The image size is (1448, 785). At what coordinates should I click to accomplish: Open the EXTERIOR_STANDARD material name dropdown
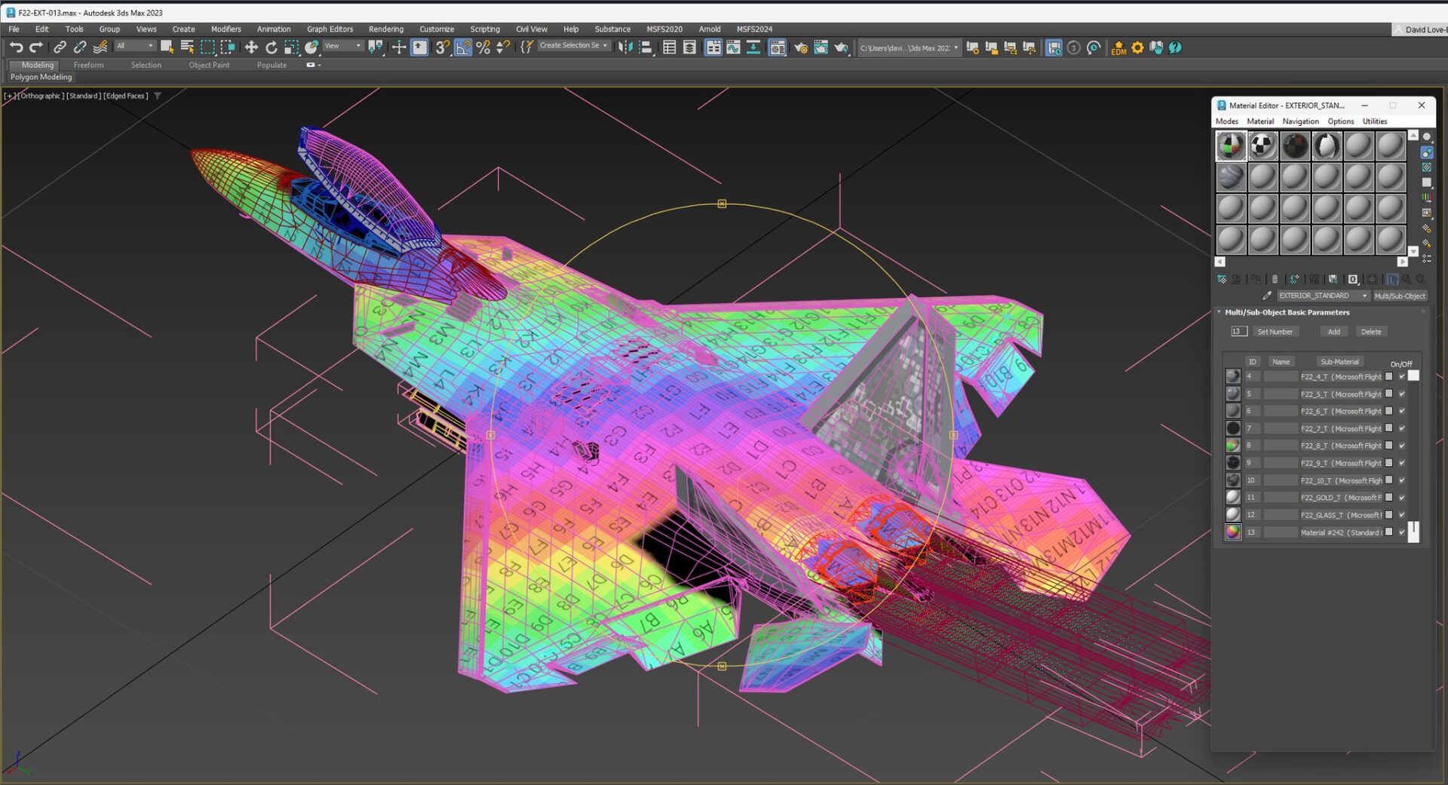coord(1364,296)
